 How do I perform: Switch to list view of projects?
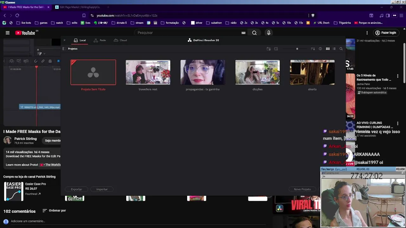coord(334,49)
